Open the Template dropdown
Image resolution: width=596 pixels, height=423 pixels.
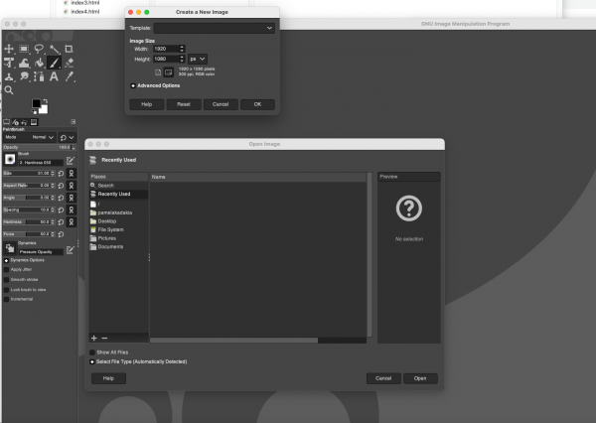(214, 28)
